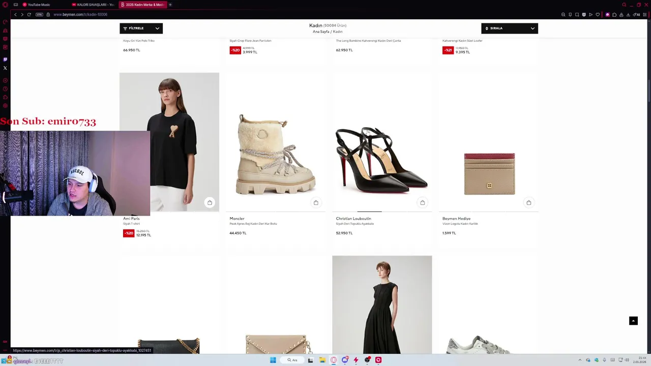Open the easy setup sliders icon
This screenshot has height=366, width=651.
coord(645,14)
